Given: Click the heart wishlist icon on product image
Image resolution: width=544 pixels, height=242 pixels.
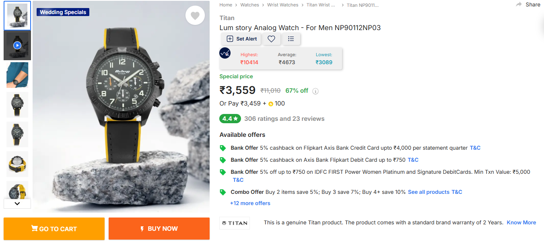Looking at the screenshot, I should pos(195,16).
